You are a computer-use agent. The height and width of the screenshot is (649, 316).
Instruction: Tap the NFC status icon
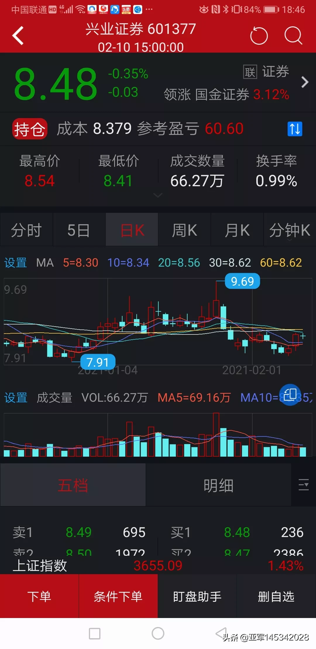click(x=215, y=10)
